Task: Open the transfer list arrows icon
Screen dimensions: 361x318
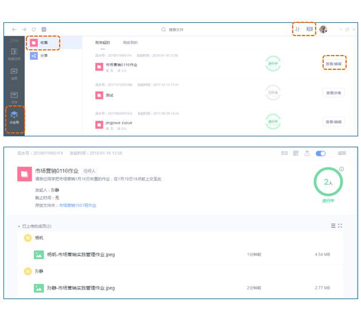Action: (x=297, y=29)
